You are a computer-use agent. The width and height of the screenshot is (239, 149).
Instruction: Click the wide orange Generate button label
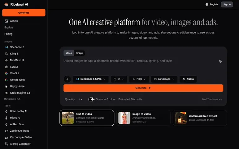[x=141, y=88]
